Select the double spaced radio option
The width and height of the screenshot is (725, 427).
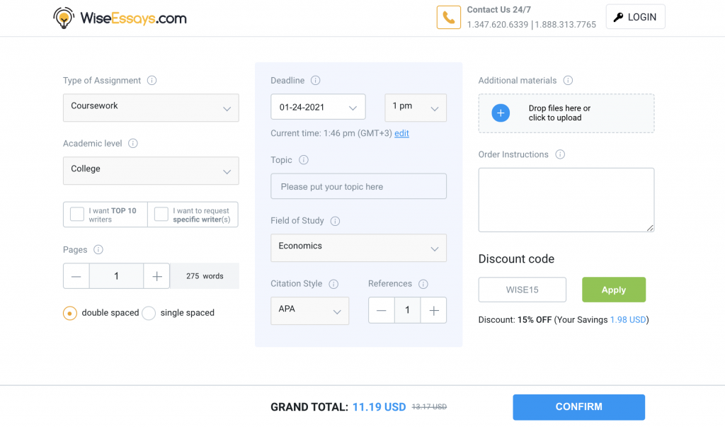coord(70,313)
